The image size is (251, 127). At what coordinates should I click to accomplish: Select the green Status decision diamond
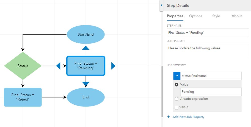[23, 66]
